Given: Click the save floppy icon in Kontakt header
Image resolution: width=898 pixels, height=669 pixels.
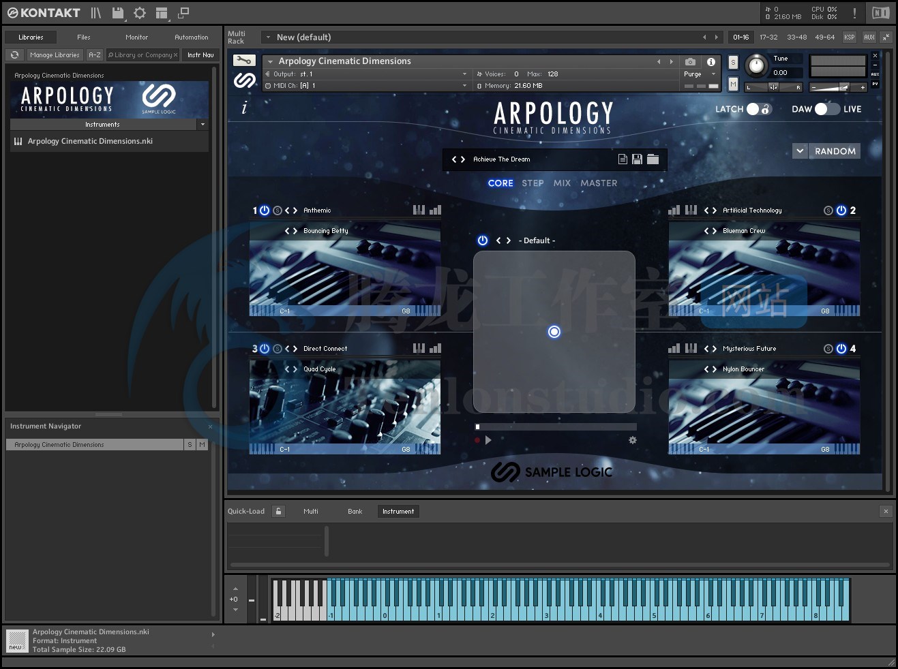Looking at the screenshot, I should [118, 13].
